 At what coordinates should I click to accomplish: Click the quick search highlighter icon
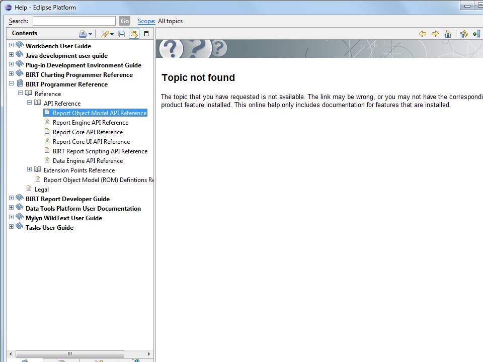pyautogui.click(x=105, y=34)
